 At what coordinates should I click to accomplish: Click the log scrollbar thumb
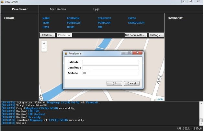tap(201, 120)
